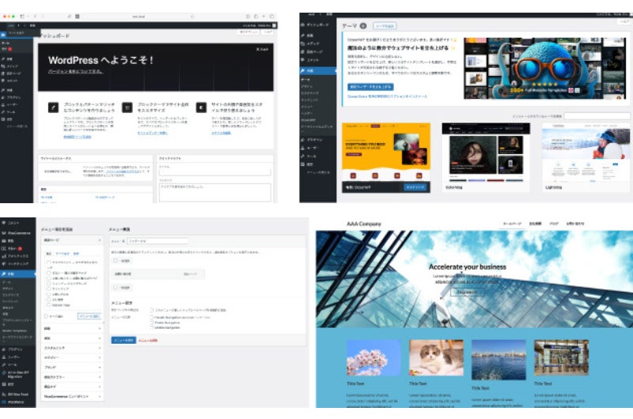Click the red delete menu link
633x419 pixels.
click(148, 341)
